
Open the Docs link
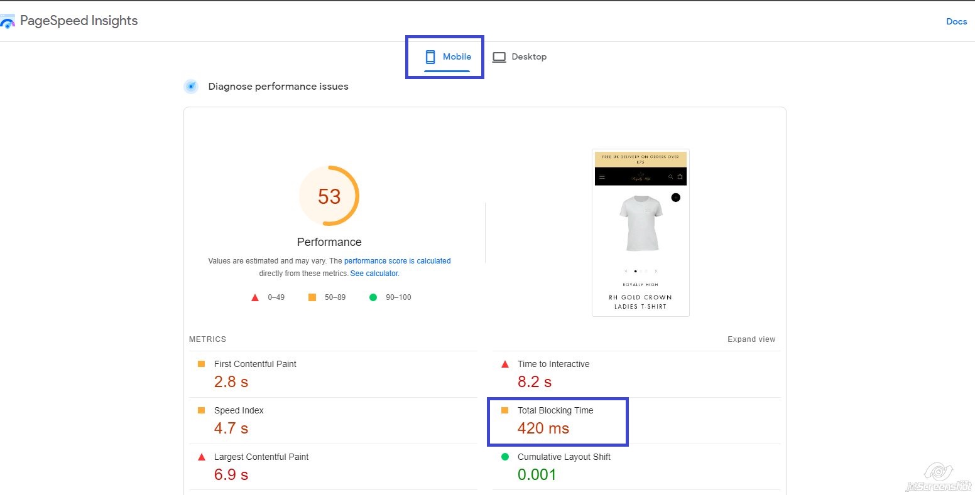pos(956,21)
